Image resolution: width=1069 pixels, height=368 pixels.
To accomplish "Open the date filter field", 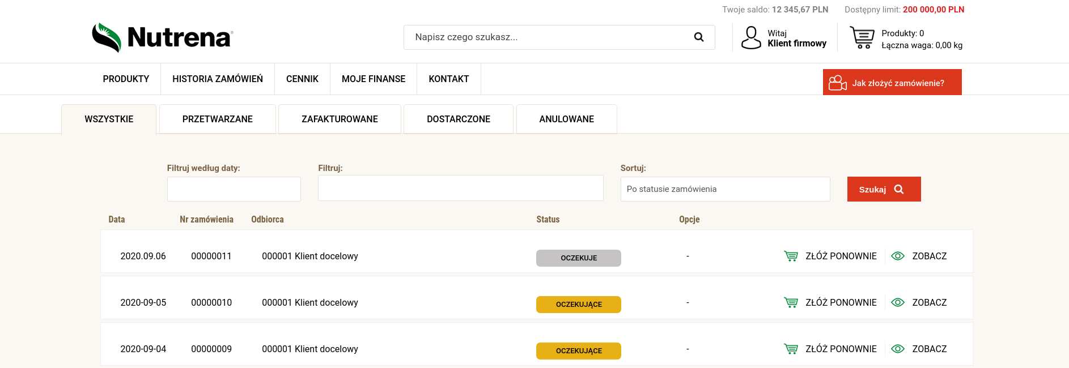I will click(234, 189).
